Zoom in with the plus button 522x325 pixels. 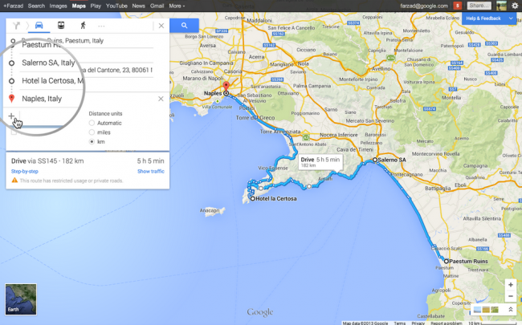(511, 285)
